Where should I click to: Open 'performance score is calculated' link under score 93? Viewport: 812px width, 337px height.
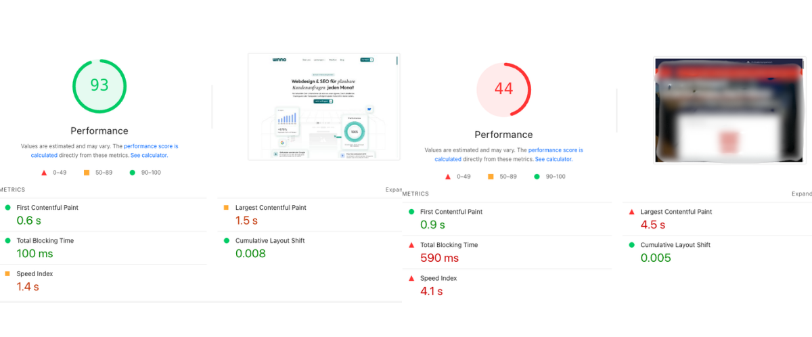coord(151,146)
